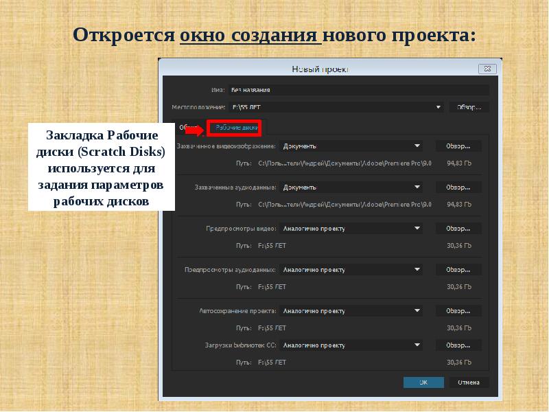Open the Захваченные аудиоданные dropdown
549x412 pixels.
click(351, 187)
